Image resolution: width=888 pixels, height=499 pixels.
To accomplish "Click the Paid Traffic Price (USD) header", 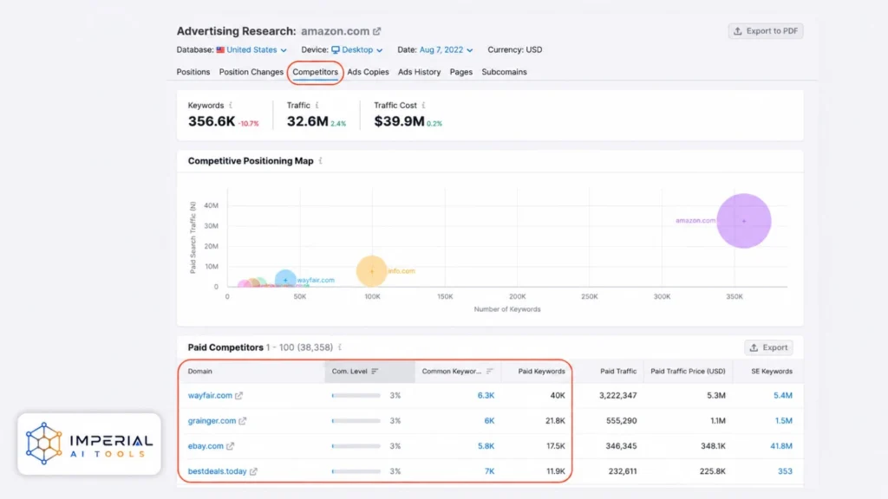I will 688,371.
